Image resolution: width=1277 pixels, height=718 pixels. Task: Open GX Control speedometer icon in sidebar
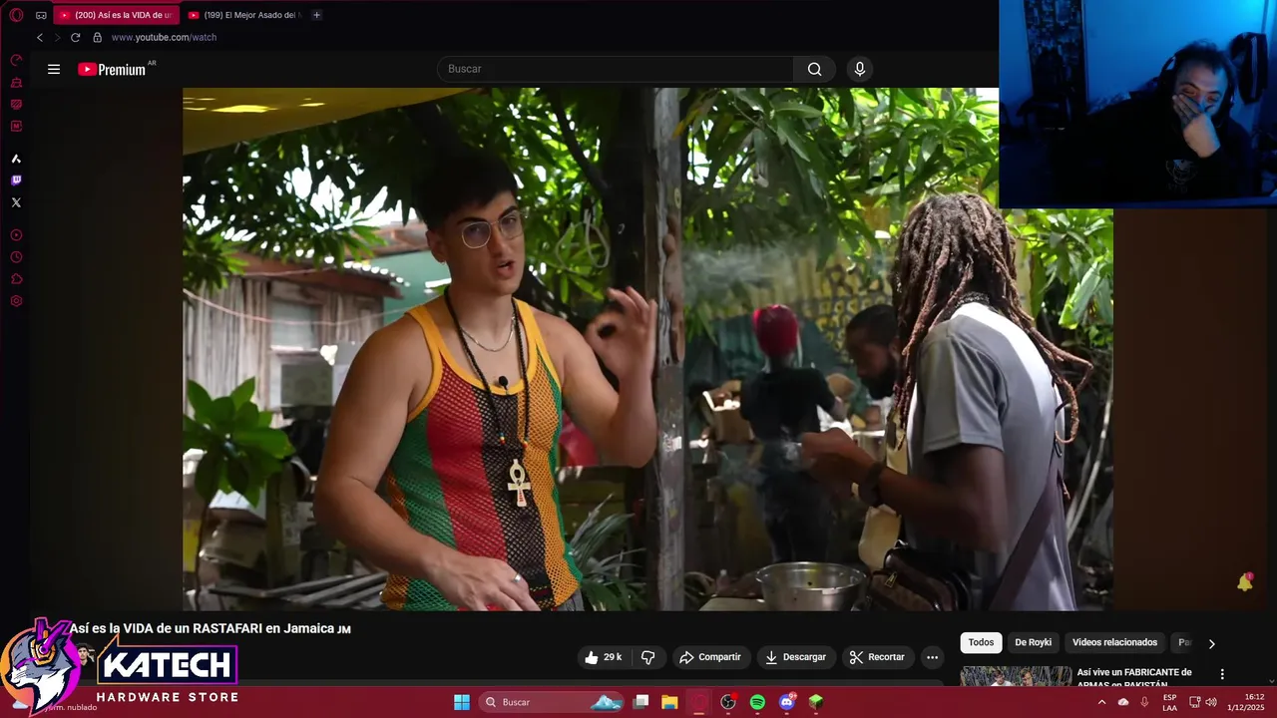click(x=16, y=60)
